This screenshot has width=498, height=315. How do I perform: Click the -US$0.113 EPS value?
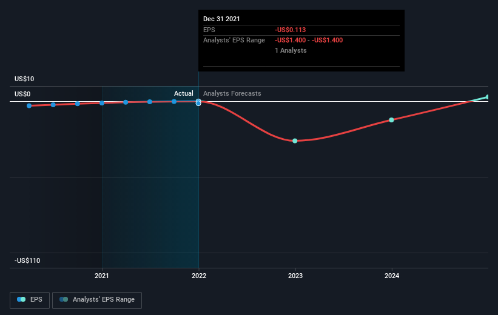pos(291,30)
